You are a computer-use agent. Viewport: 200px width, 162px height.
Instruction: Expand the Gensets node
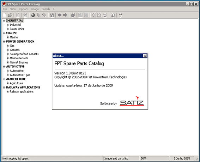click(x=8, y=50)
